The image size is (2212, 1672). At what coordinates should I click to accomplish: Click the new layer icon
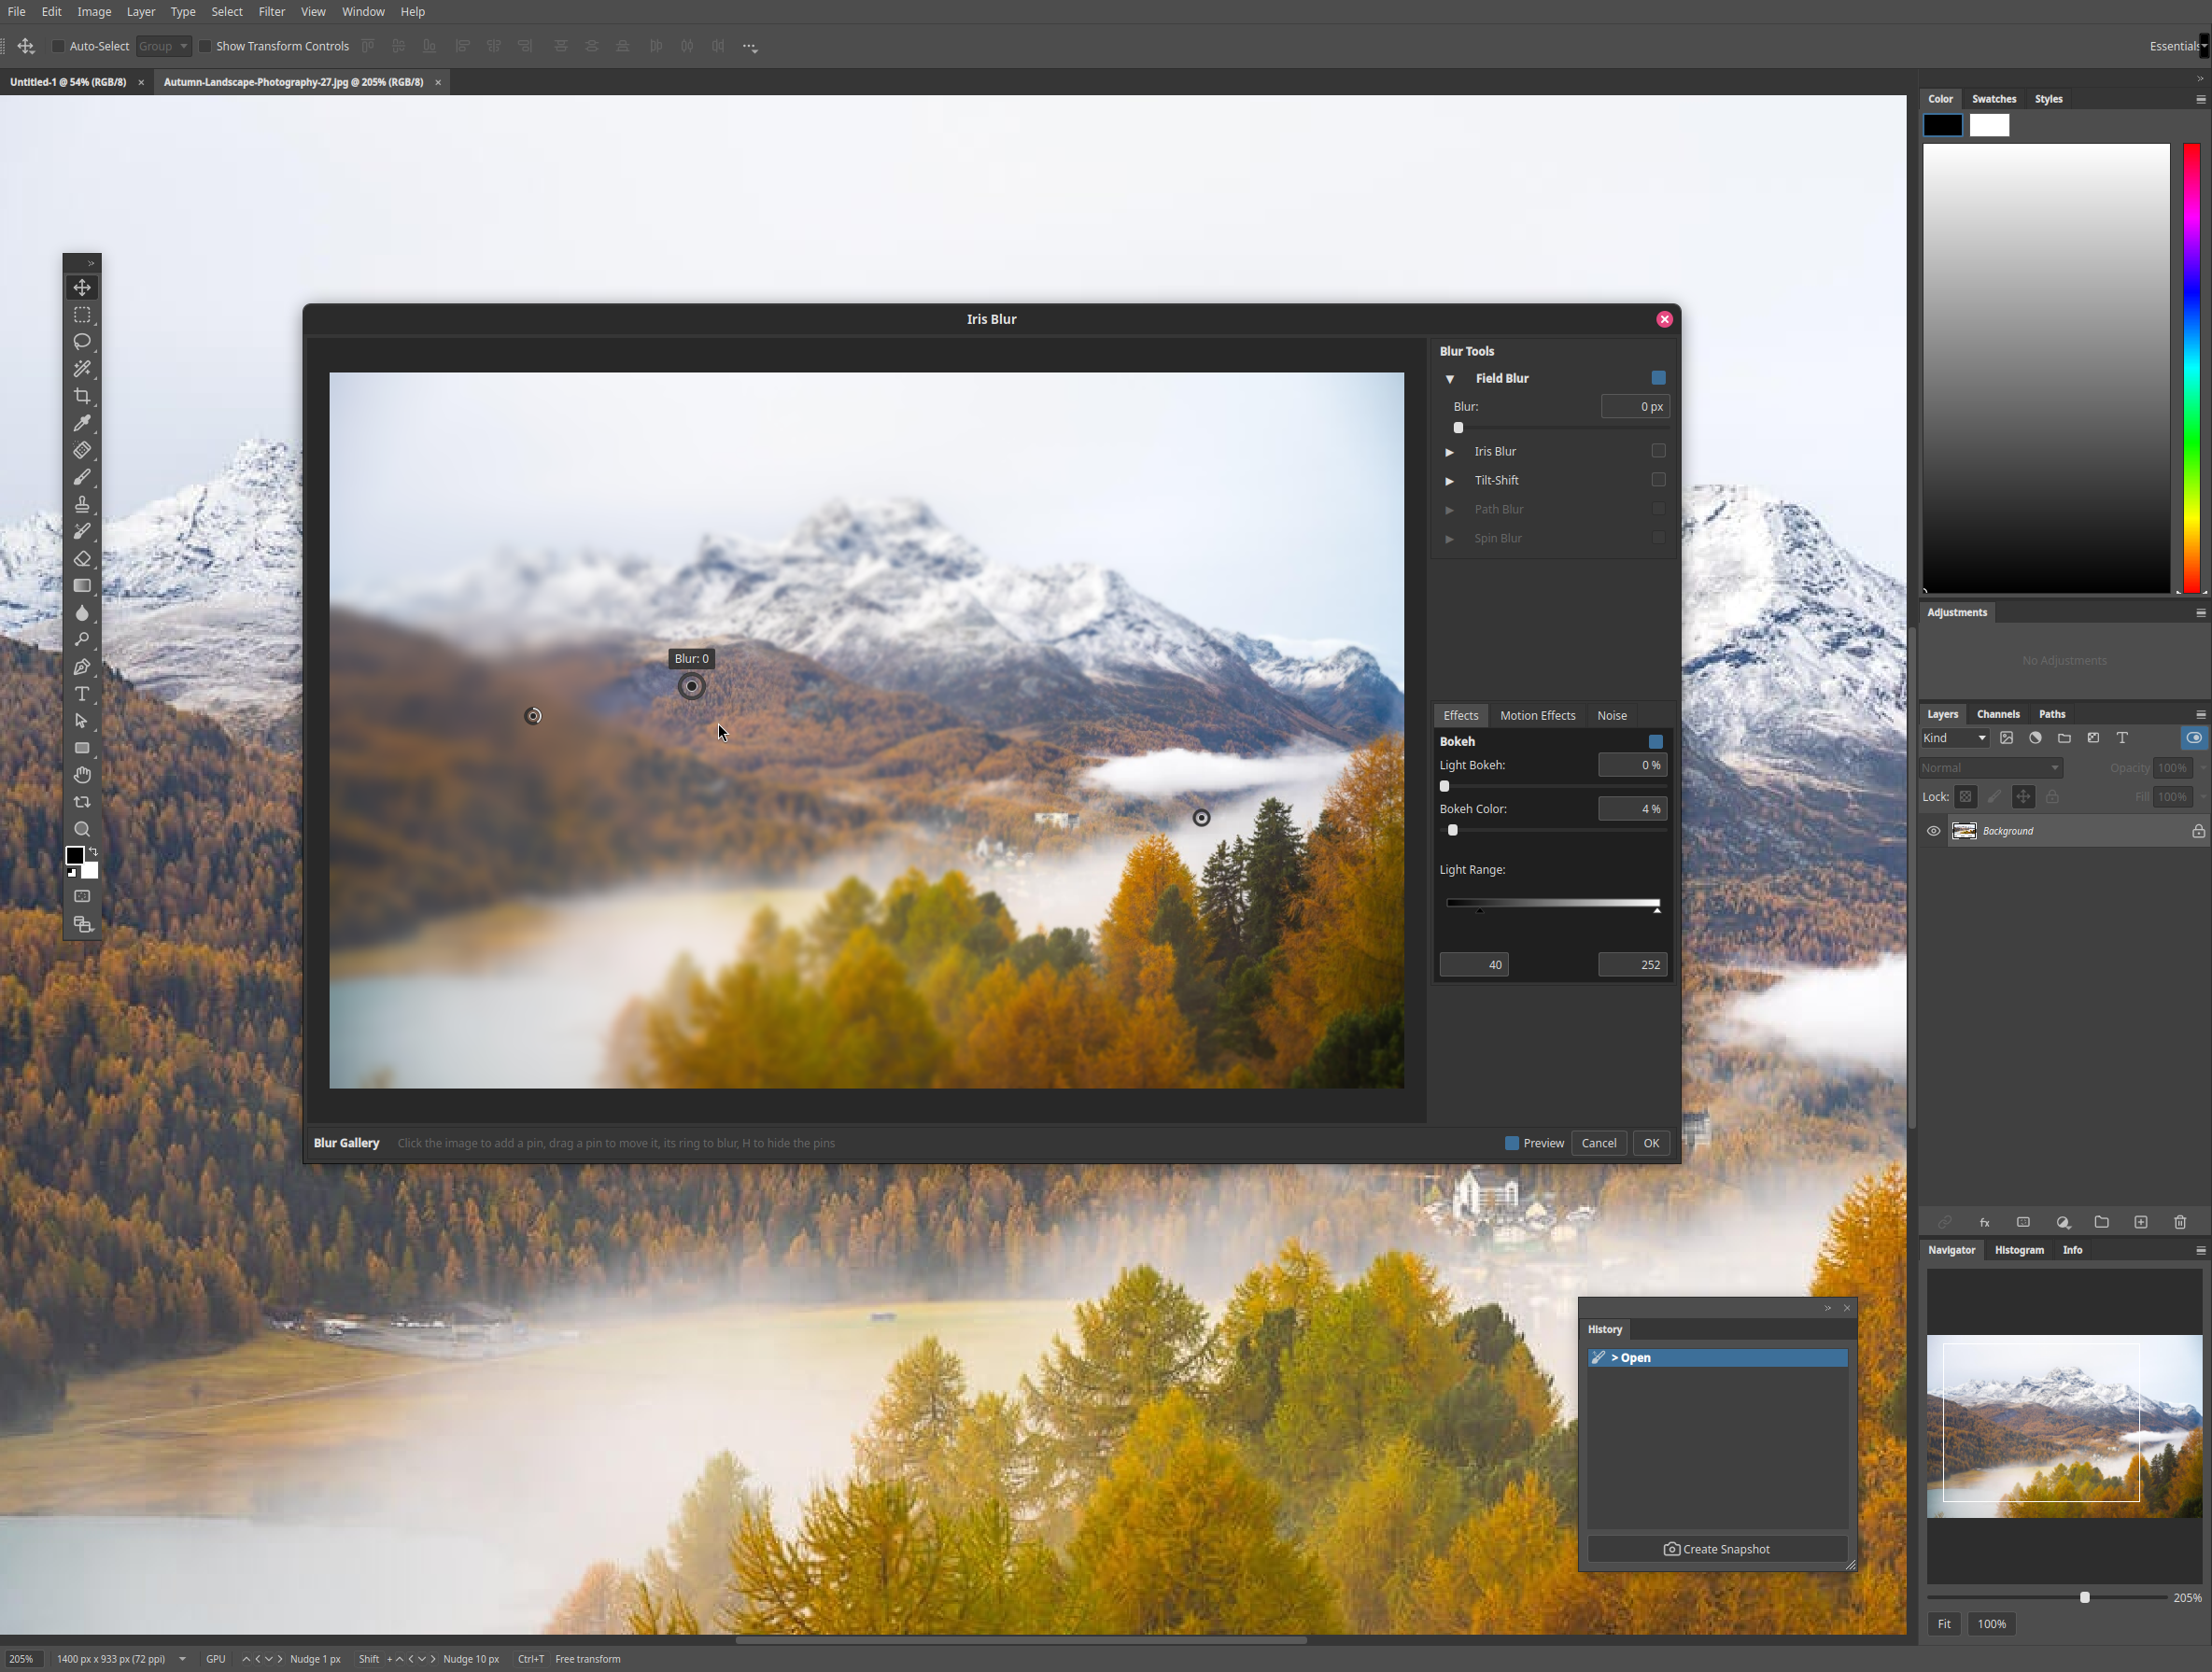pos(2141,1222)
